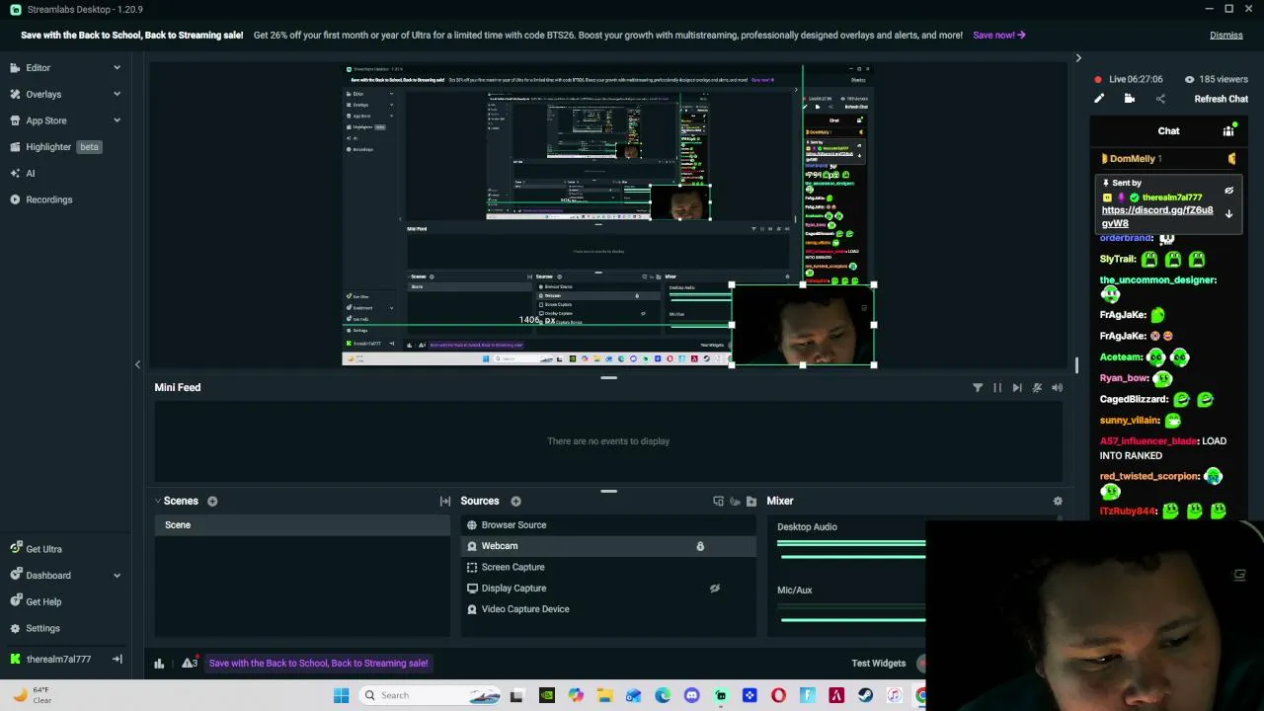Add a new scene with plus
This screenshot has width=1264, height=711.
(212, 502)
